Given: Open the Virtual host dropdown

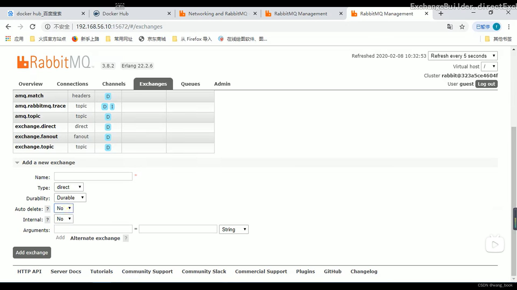Looking at the screenshot, I should (489, 66).
